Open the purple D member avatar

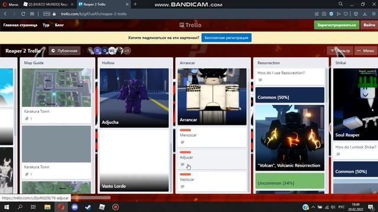tap(97, 51)
